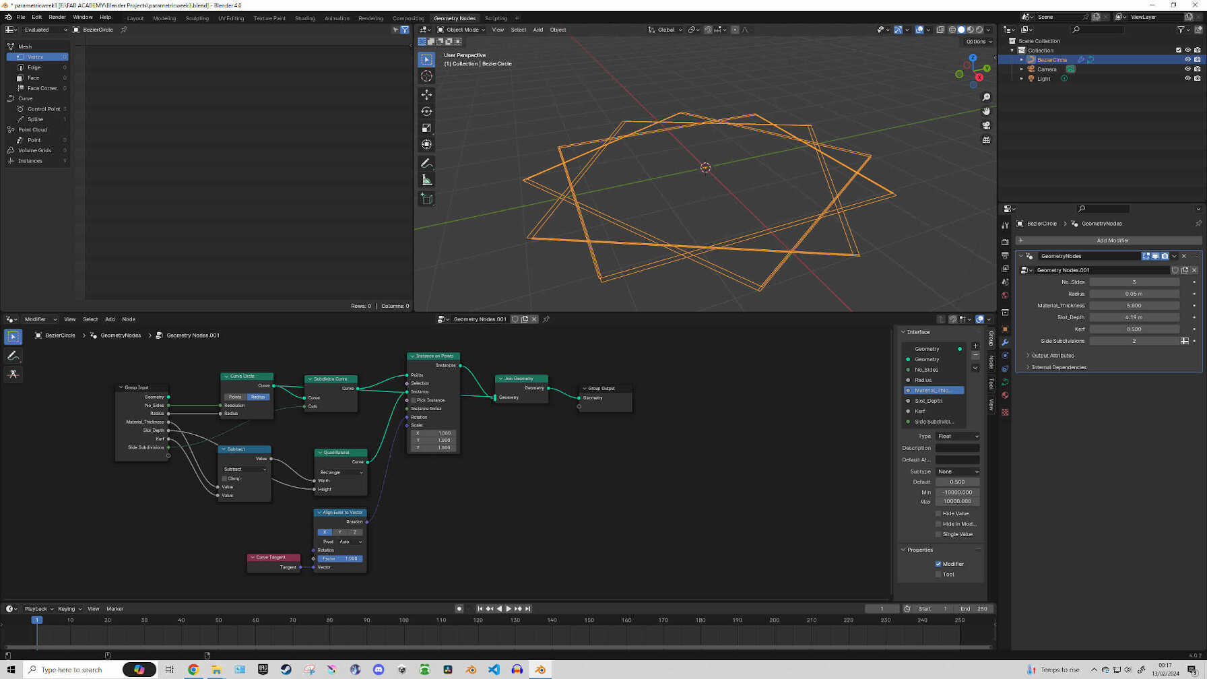Open Visual Studio Code from taskbar

pyautogui.click(x=494, y=670)
